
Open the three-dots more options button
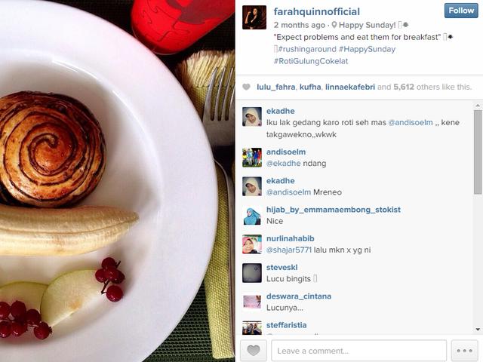[465, 351]
